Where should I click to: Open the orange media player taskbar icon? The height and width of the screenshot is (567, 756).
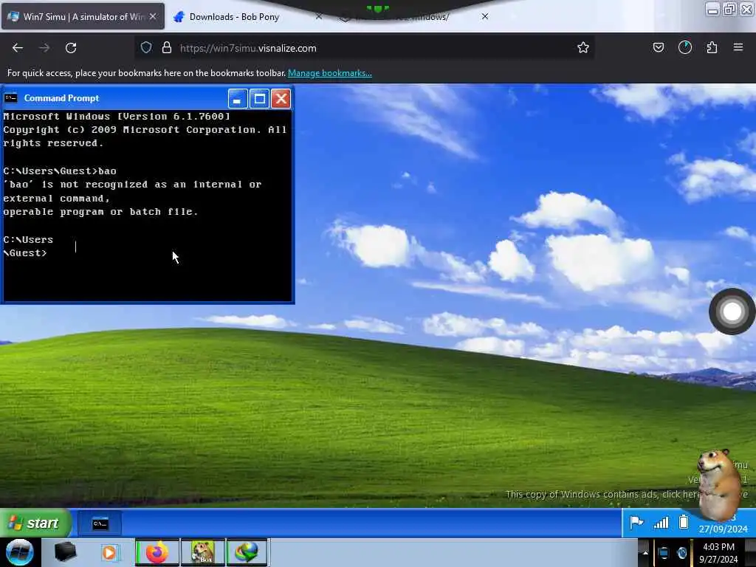[109, 552]
